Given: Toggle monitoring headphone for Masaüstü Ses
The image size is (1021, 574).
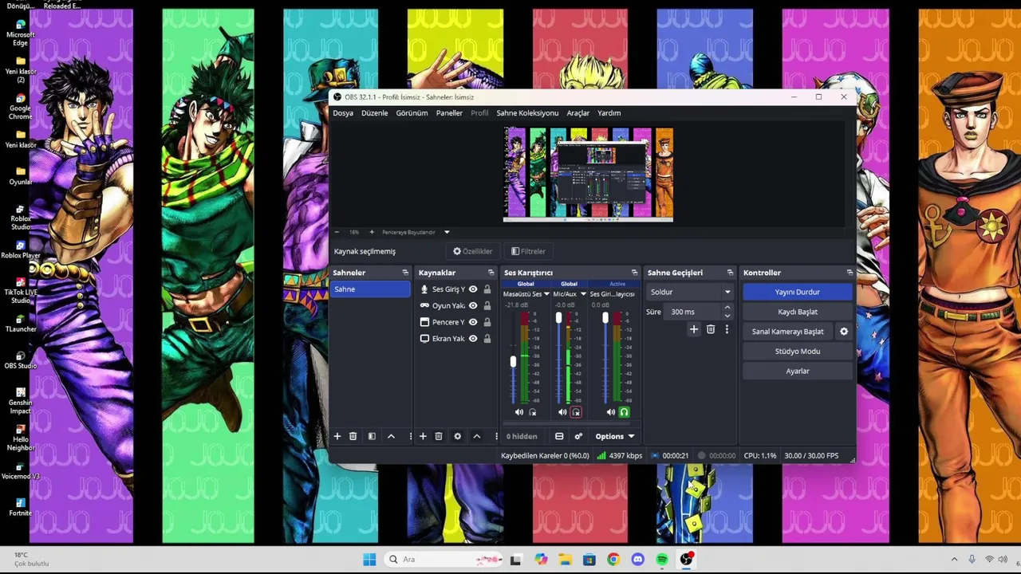Looking at the screenshot, I should pos(533,412).
